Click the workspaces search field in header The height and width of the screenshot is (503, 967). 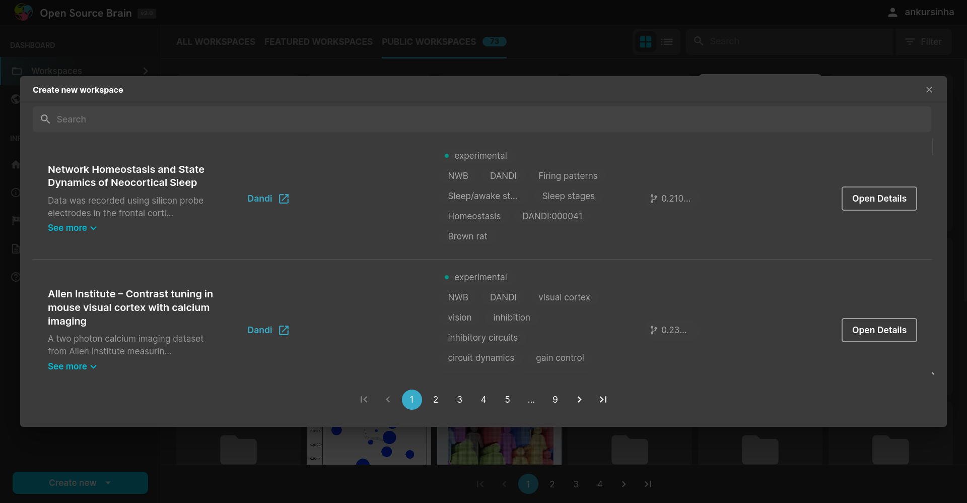(790, 41)
